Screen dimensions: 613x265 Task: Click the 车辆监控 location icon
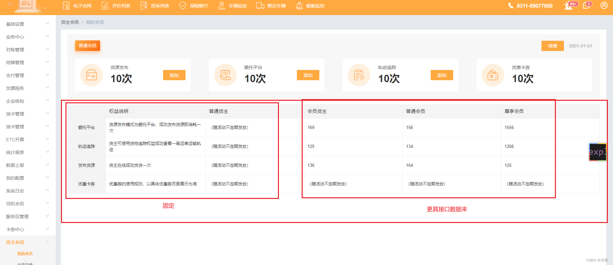[x=221, y=6]
